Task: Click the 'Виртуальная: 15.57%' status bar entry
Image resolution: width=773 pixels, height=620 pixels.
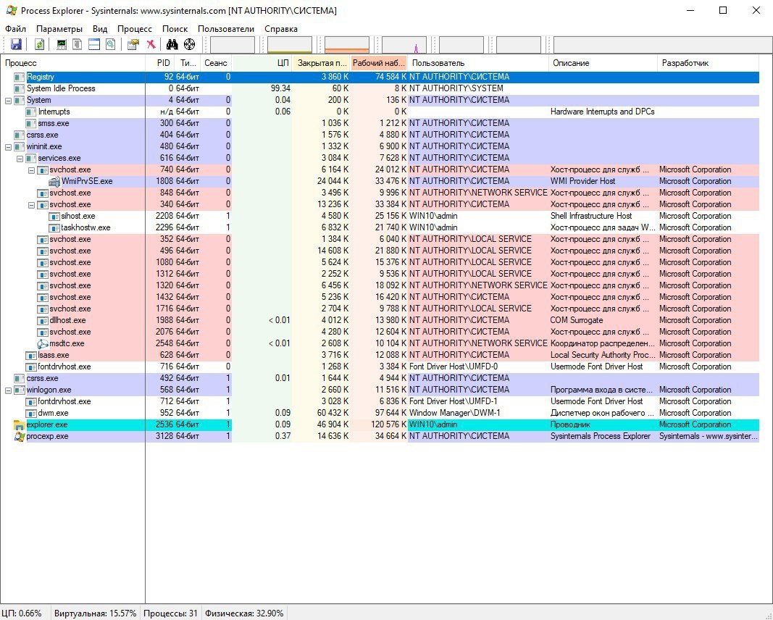Action: click(x=95, y=613)
